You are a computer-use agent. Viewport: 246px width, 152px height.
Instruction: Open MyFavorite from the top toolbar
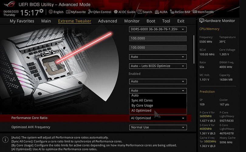coord(68,12)
